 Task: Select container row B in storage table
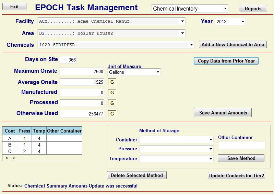(x=42, y=145)
